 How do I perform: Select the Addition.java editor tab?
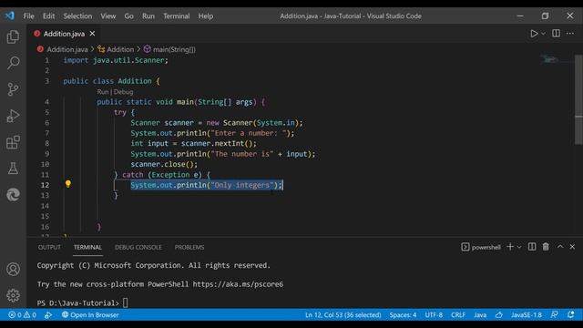point(64,34)
